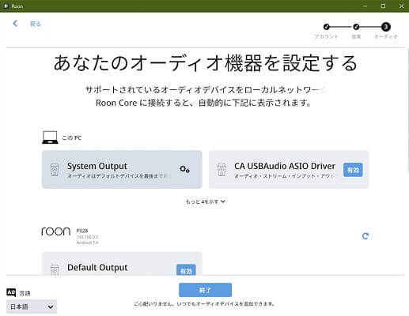Click the Default Output speaker icon
Image resolution: width=409 pixels, height=316 pixels.
(x=55, y=270)
